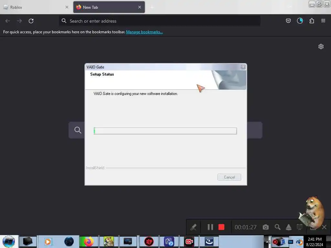Image resolution: width=331 pixels, height=248 pixels.
Task: Select the recorder pen annotation tool
Action: 193,227
